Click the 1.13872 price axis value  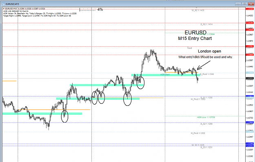pos(250,41)
